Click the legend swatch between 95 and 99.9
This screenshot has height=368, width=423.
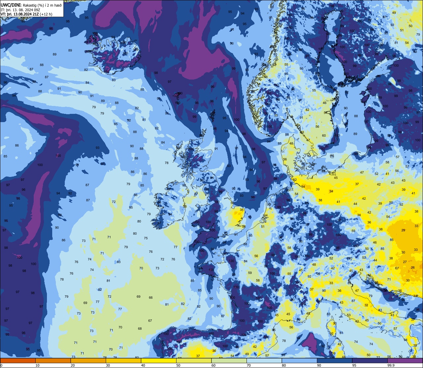click(x=370, y=360)
